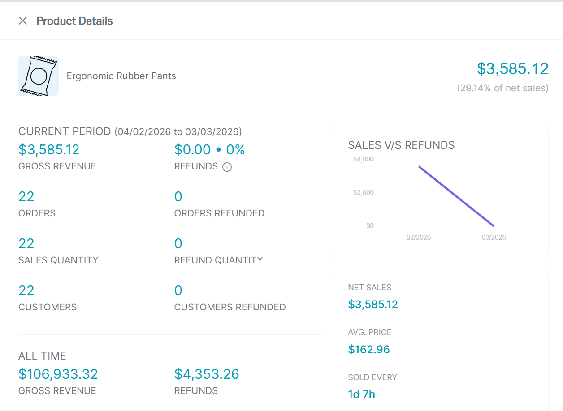Click the 0 above Orders Refunded
Image resolution: width=563 pixels, height=411 pixels.
coord(178,197)
